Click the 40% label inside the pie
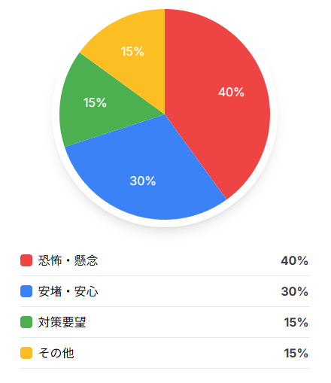 (231, 92)
